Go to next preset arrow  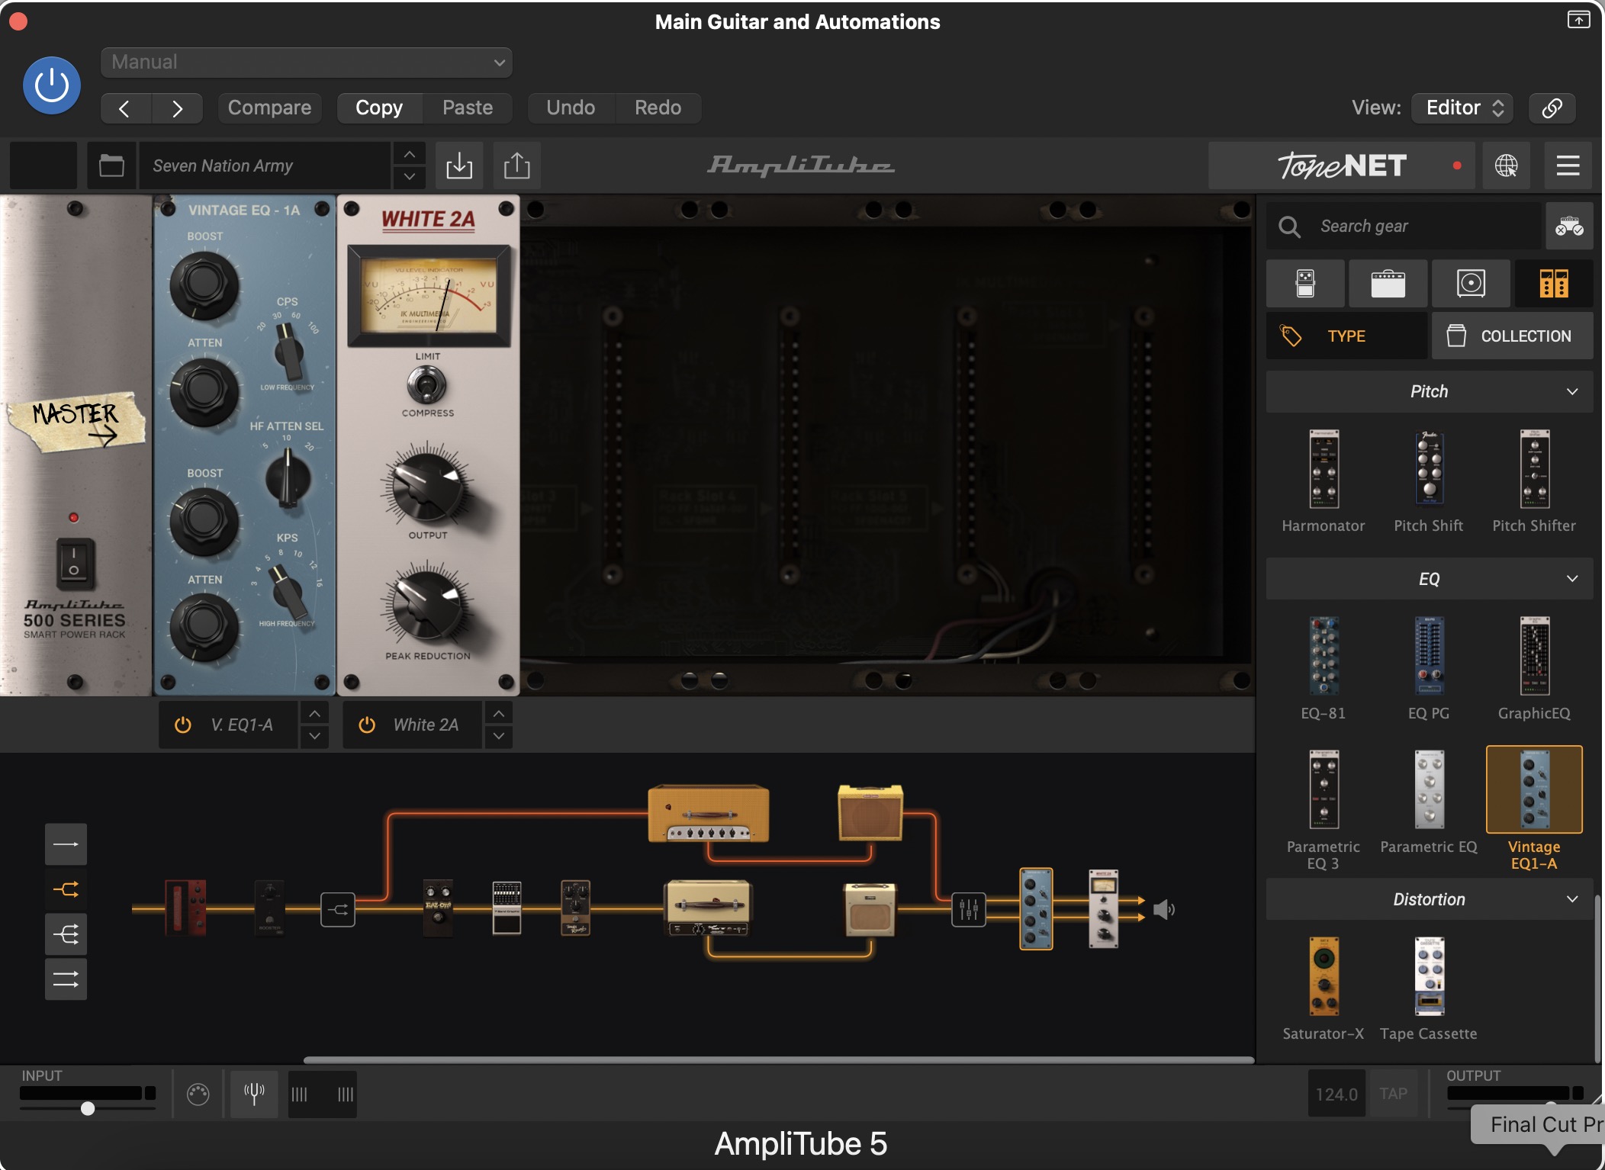[177, 108]
